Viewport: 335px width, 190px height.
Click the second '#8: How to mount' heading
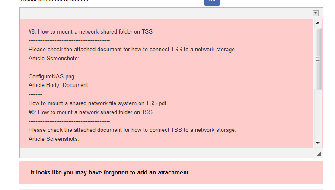point(90,112)
